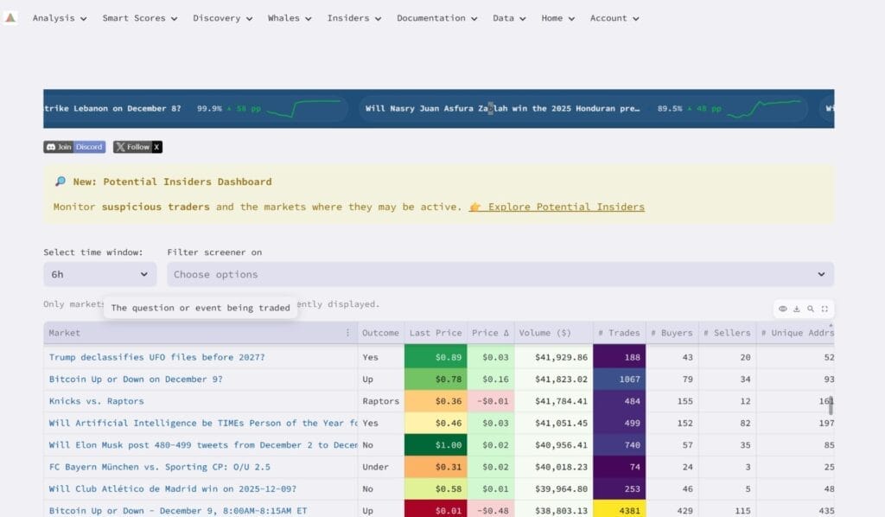Sort by the Volume ($) column header

(x=544, y=333)
